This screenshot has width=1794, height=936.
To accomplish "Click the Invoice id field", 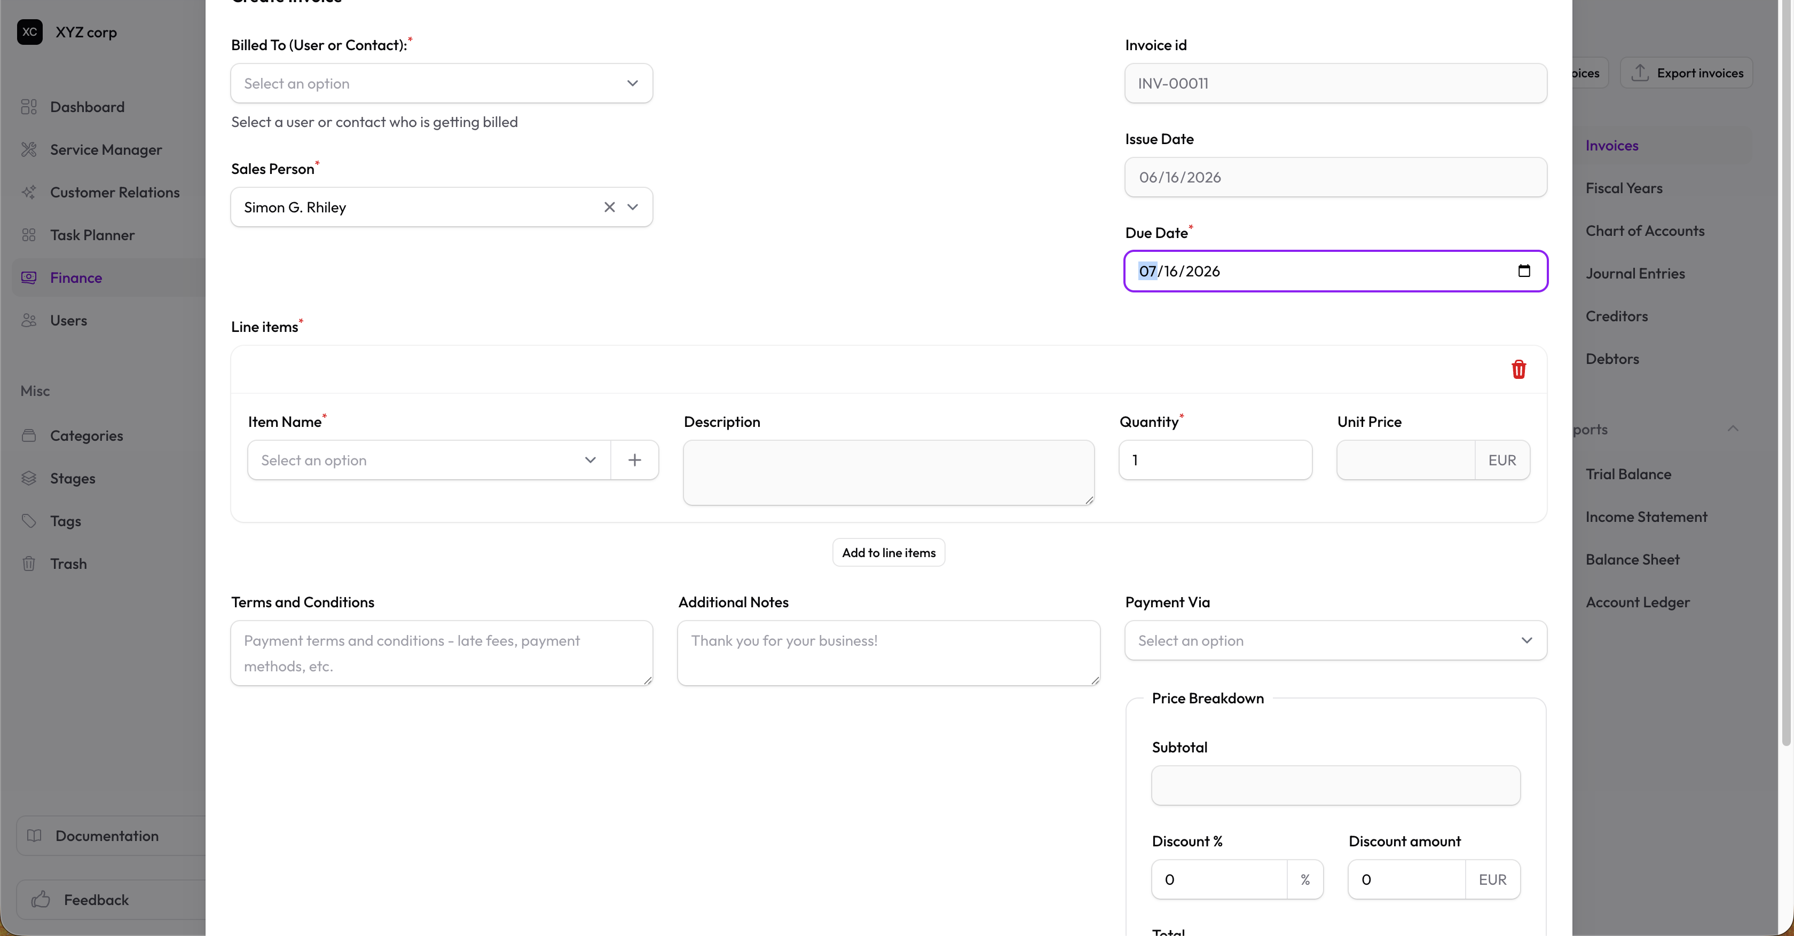I will [1336, 83].
